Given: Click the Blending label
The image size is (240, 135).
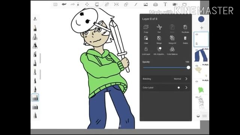Looking at the screenshot, I should (147, 79).
